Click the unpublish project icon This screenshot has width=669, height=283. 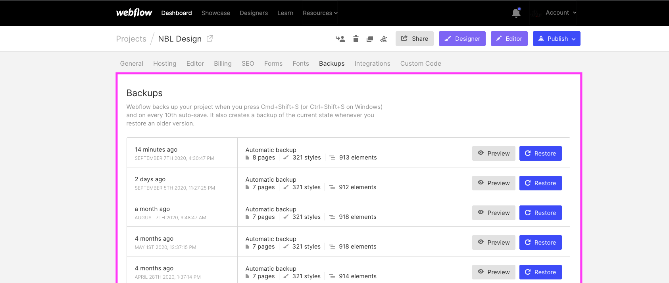click(x=384, y=39)
